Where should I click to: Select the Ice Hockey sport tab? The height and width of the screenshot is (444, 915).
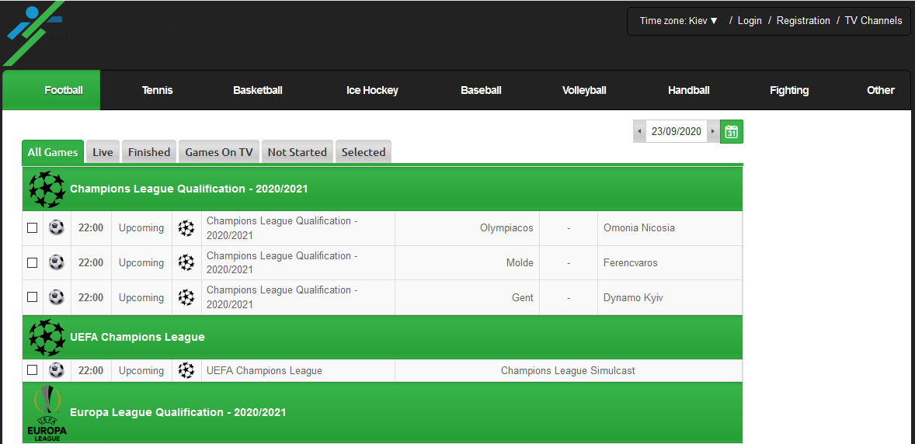372,91
